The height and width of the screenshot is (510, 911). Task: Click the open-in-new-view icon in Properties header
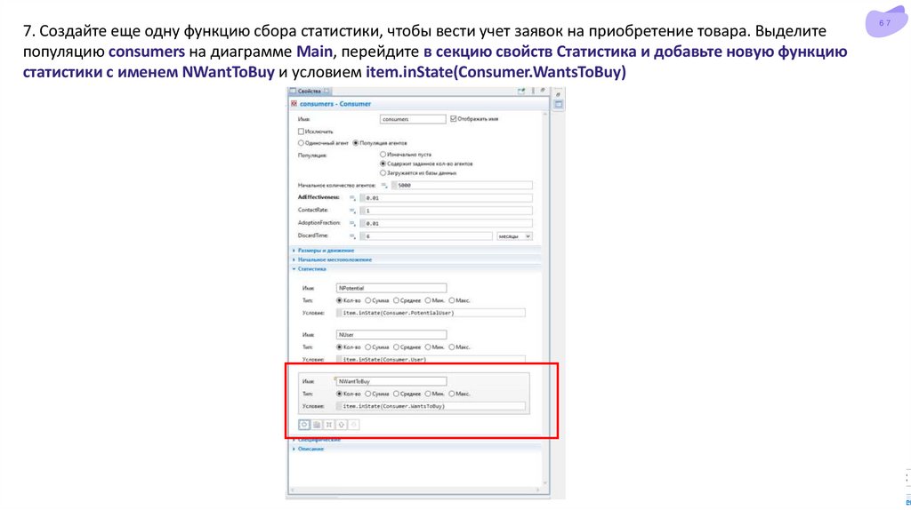[521, 92]
